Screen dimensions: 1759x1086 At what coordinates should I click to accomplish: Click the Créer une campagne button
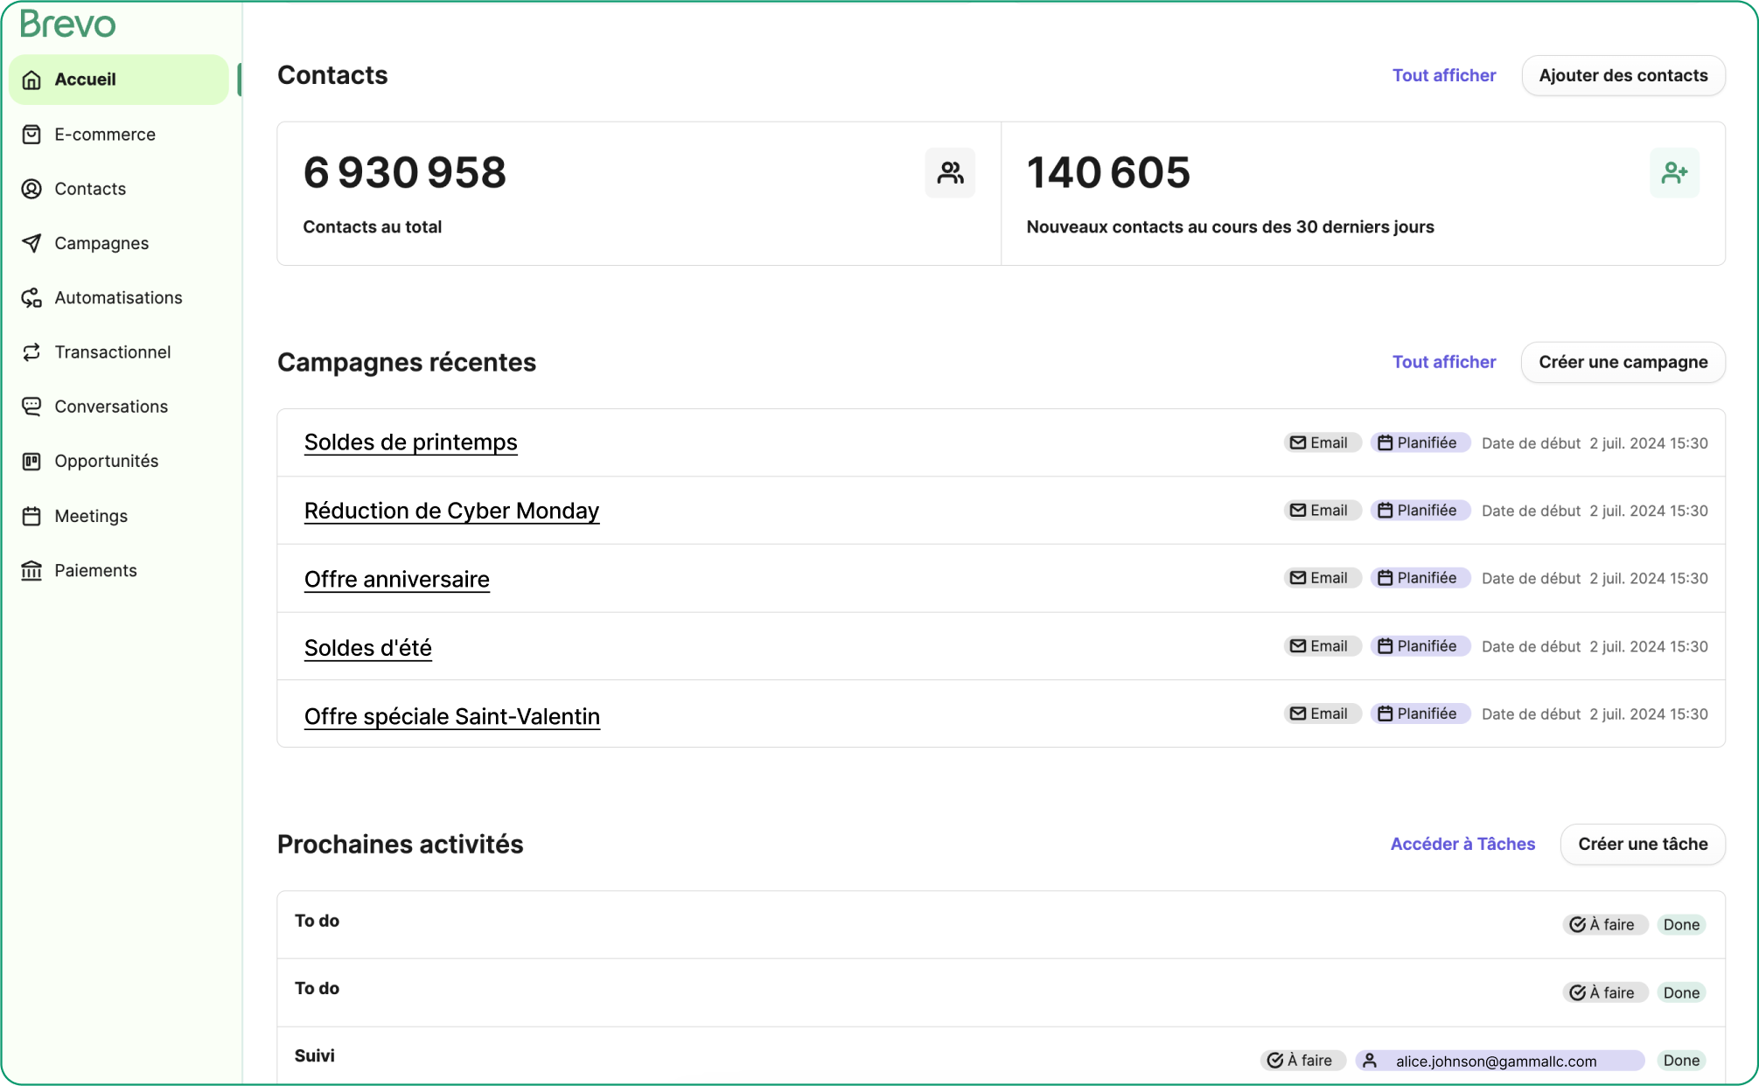coord(1623,362)
